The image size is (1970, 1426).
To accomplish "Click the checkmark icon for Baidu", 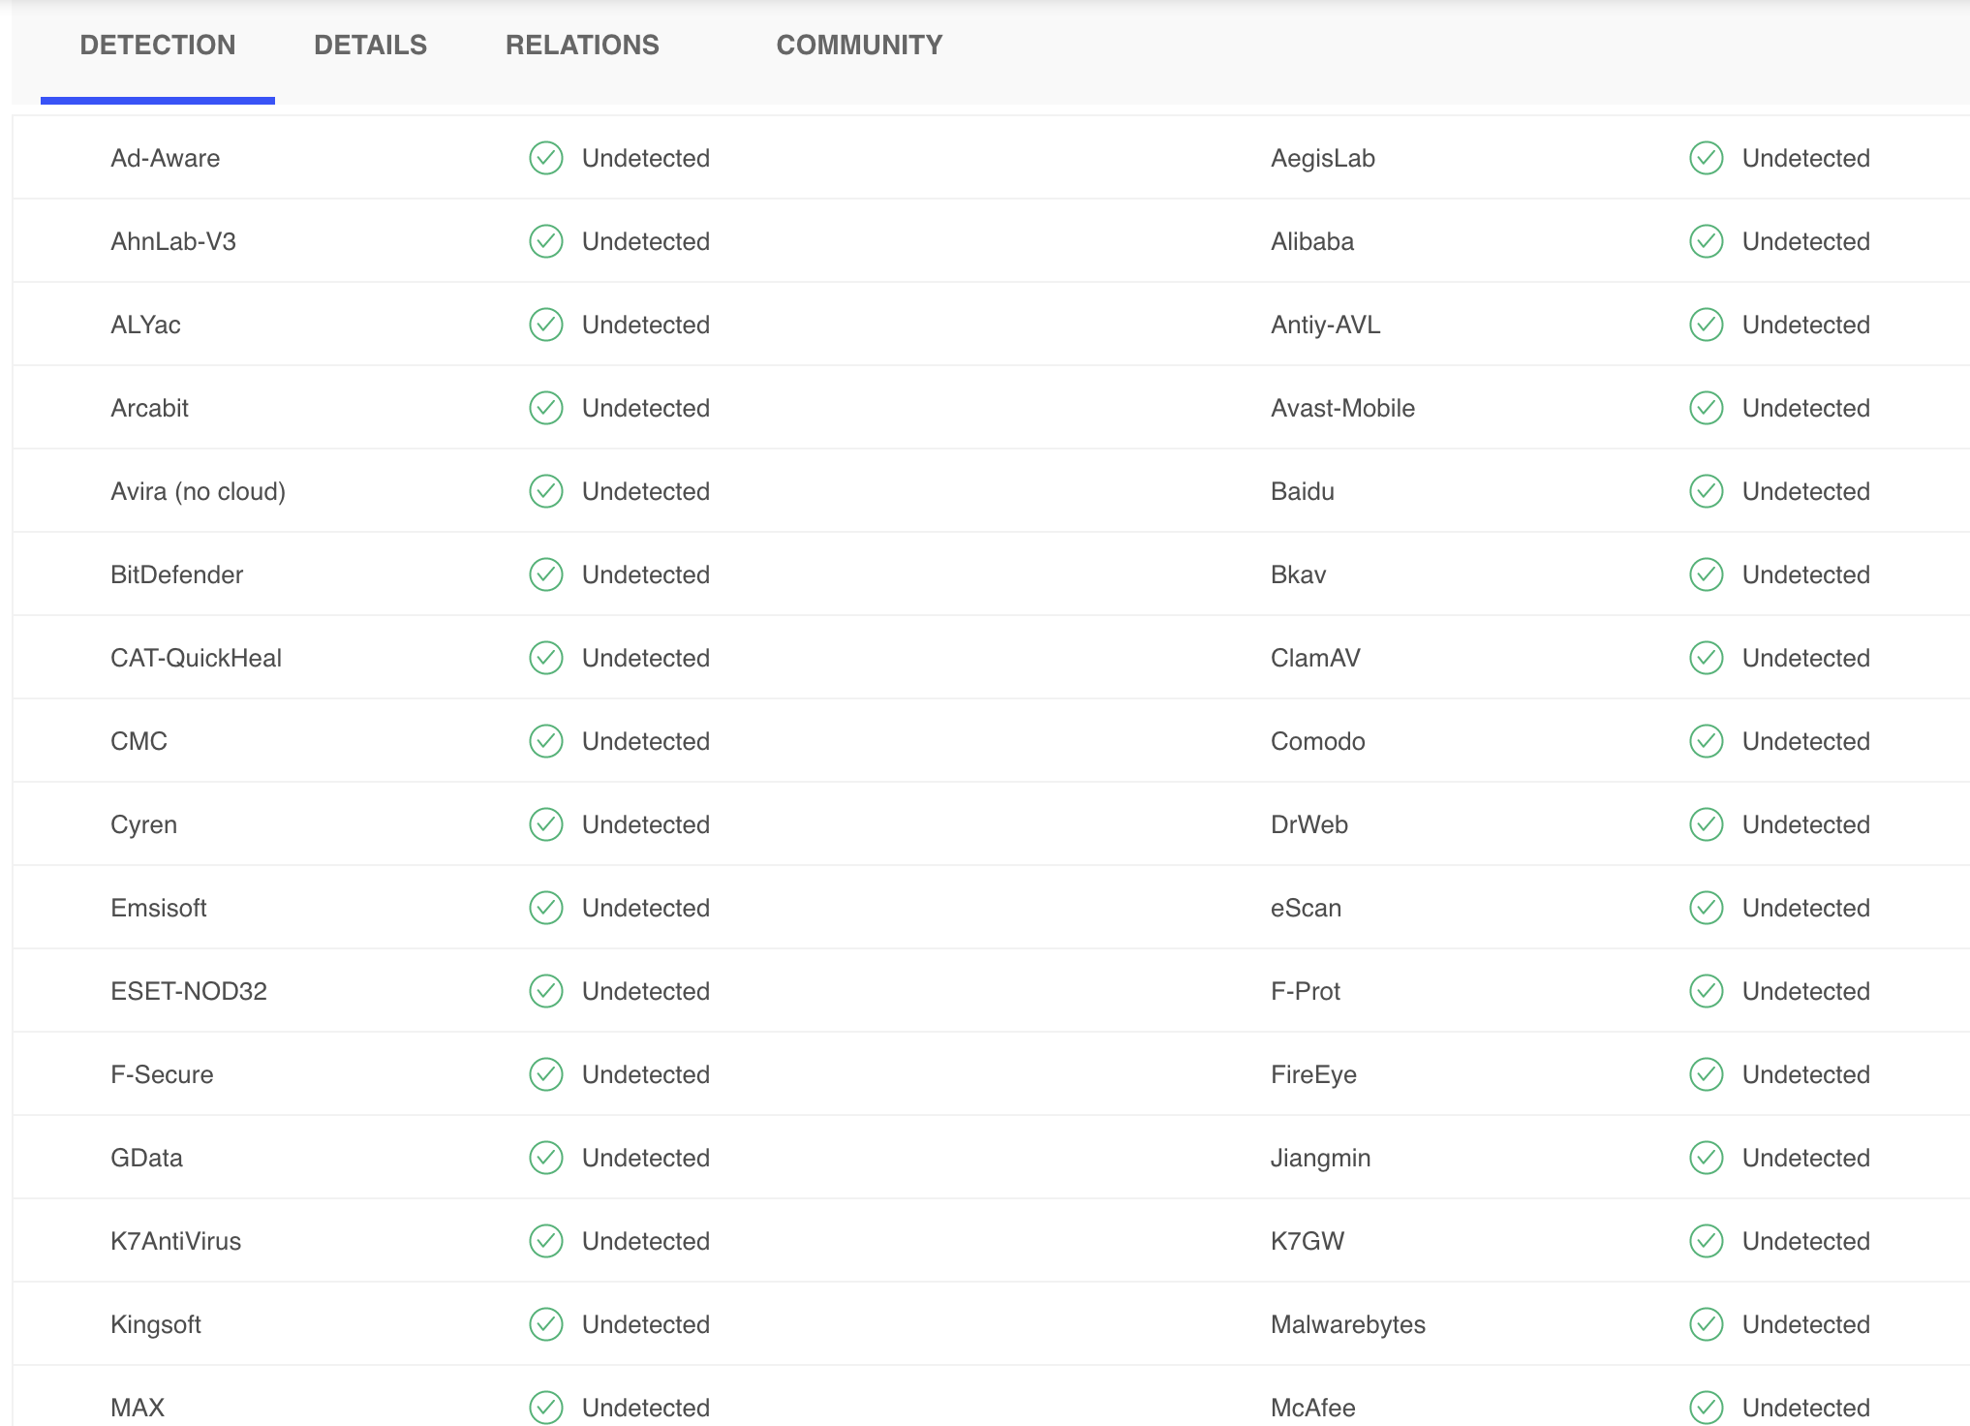I will click(1707, 491).
